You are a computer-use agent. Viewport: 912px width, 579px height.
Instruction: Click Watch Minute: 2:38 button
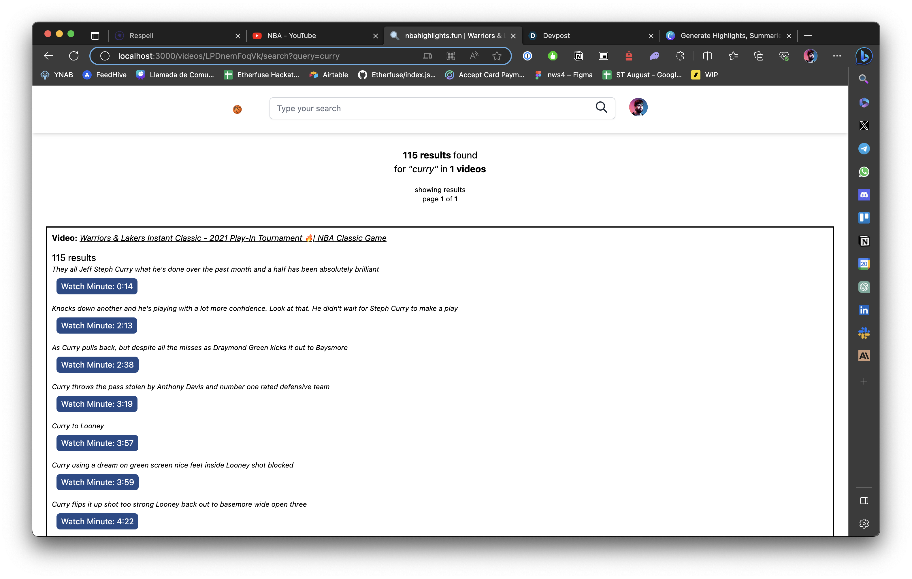(x=97, y=364)
